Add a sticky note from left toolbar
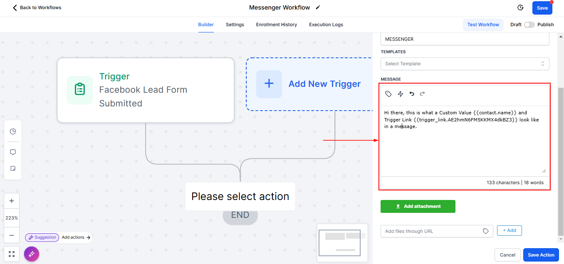Screen dimensions: 564x264 (x=13, y=168)
